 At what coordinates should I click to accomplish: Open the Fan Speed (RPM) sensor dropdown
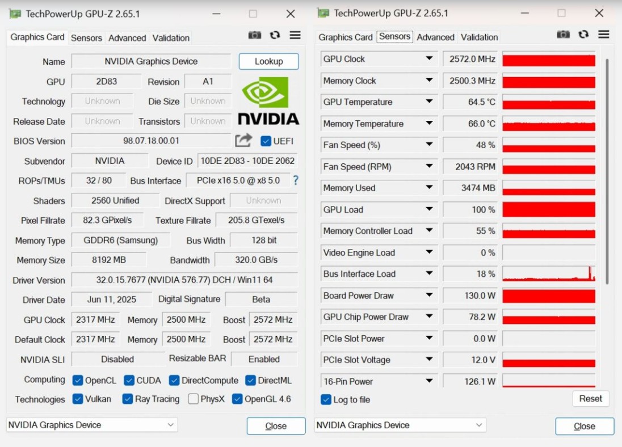[429, 166]
